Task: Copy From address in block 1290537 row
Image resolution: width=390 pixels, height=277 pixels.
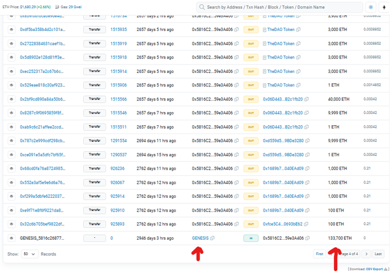Action: (x=236, y=155)
